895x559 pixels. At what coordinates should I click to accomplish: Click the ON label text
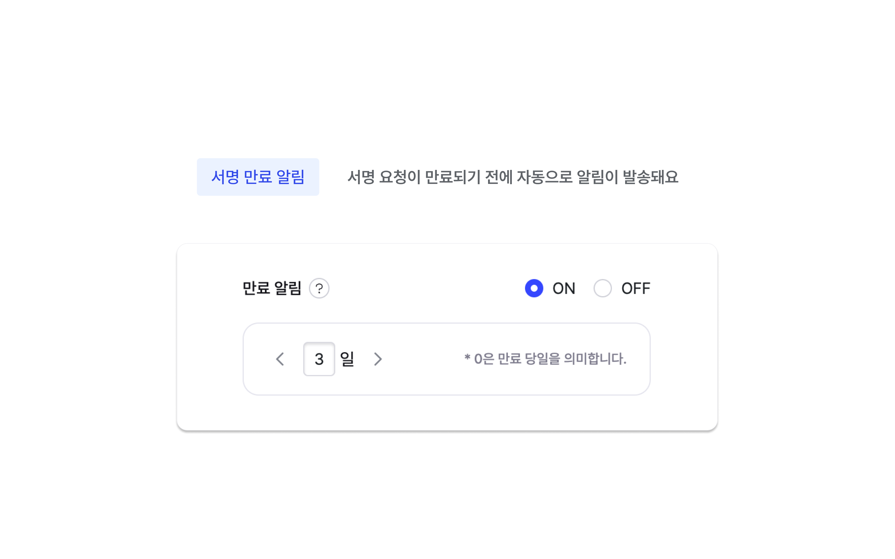click(x=564, y=288)
